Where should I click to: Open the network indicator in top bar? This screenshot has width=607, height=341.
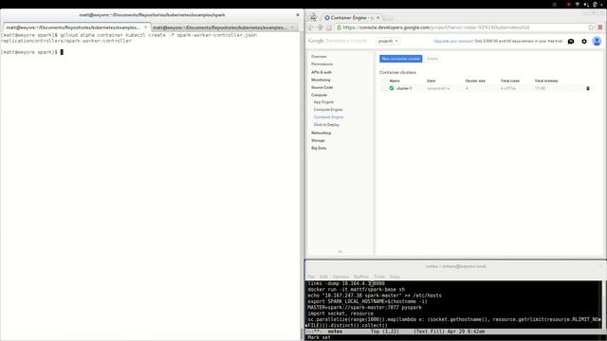(x=578, y=4)
